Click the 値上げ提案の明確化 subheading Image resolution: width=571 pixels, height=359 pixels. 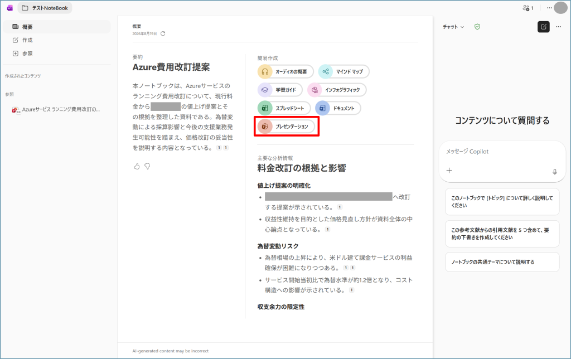tap(284, 186)
